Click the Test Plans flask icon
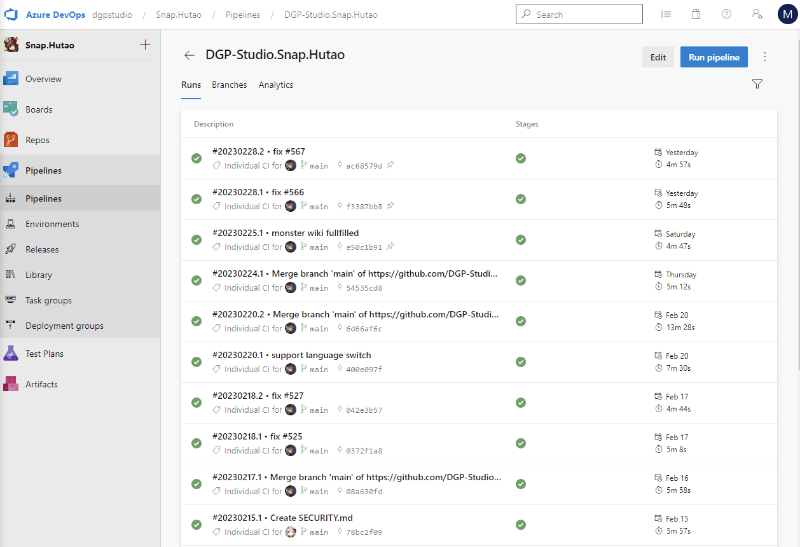This screenshot has height=547, width=800. 11,354
